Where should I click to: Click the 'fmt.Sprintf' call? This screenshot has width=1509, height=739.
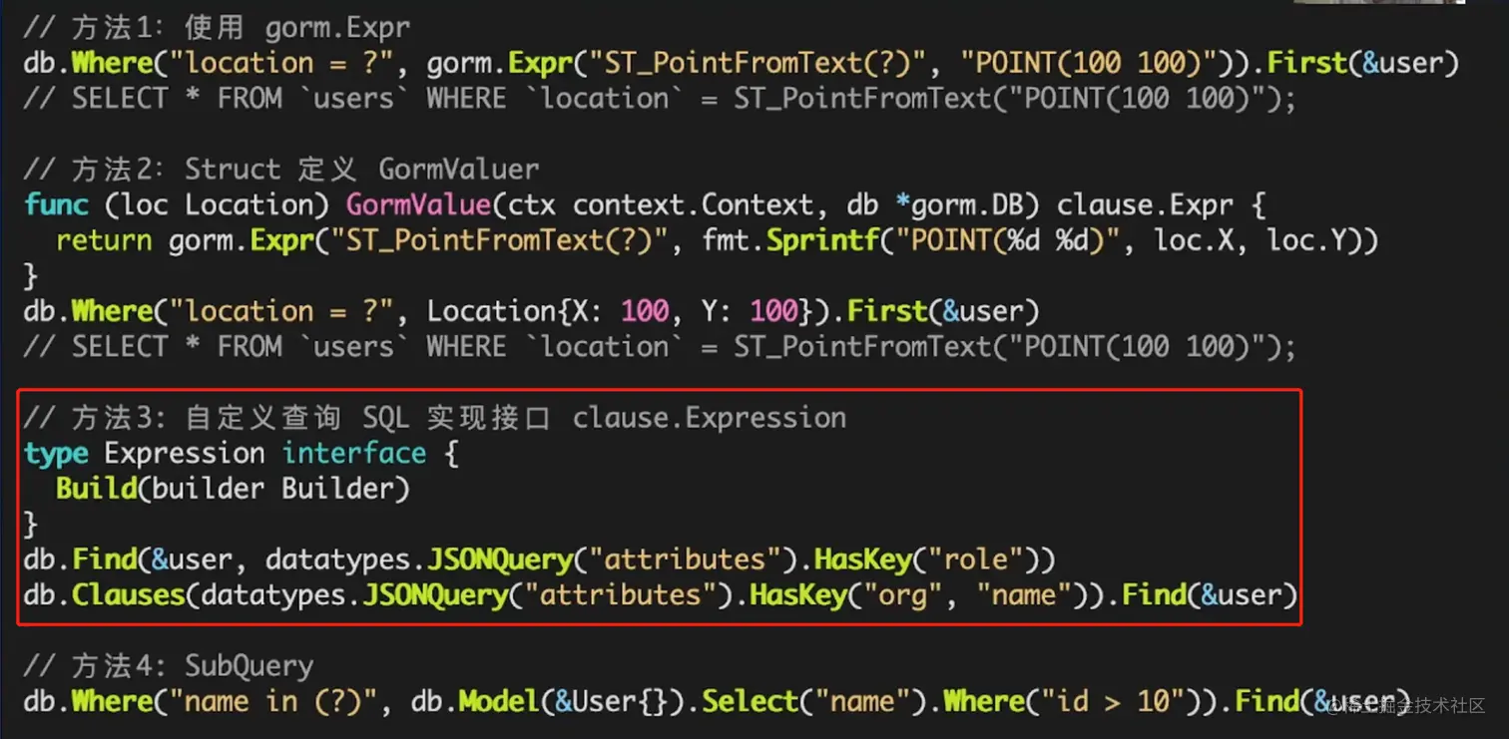point(790,240)
